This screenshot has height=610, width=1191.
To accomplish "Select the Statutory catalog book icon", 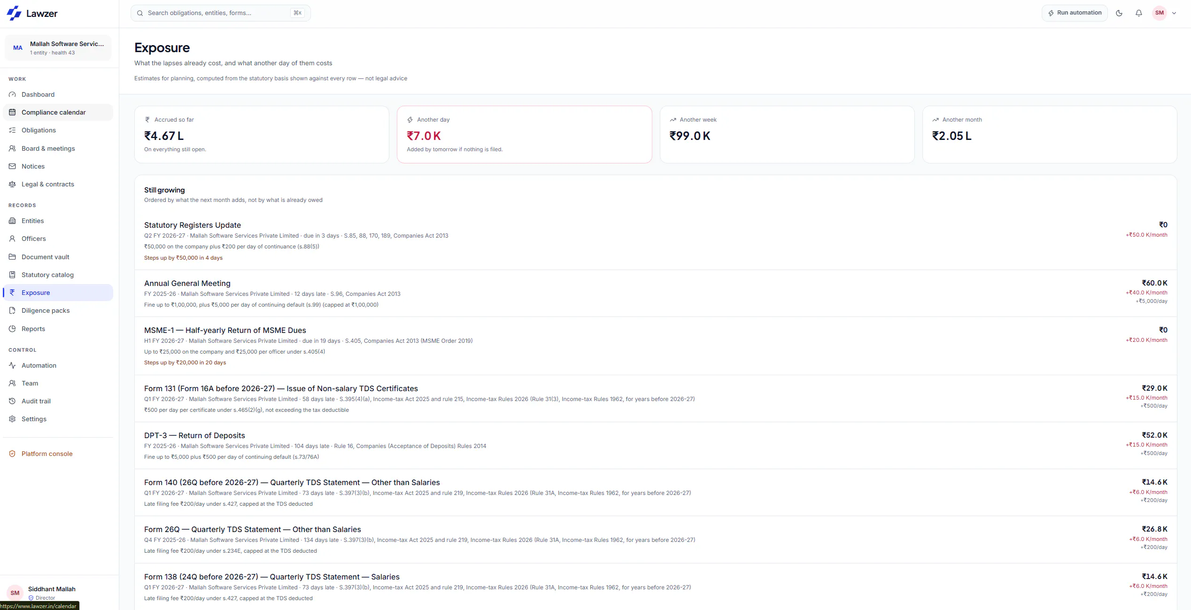I will [12, 275].
